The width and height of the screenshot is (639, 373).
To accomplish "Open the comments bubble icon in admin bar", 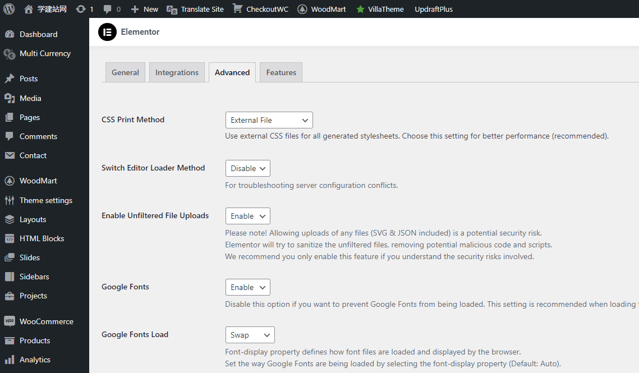I will (108, 9).
